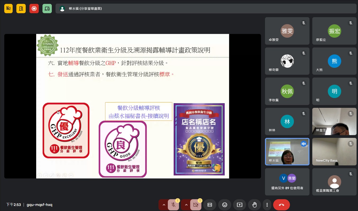Hang up with the red leave call button

(x=281, y=205)
